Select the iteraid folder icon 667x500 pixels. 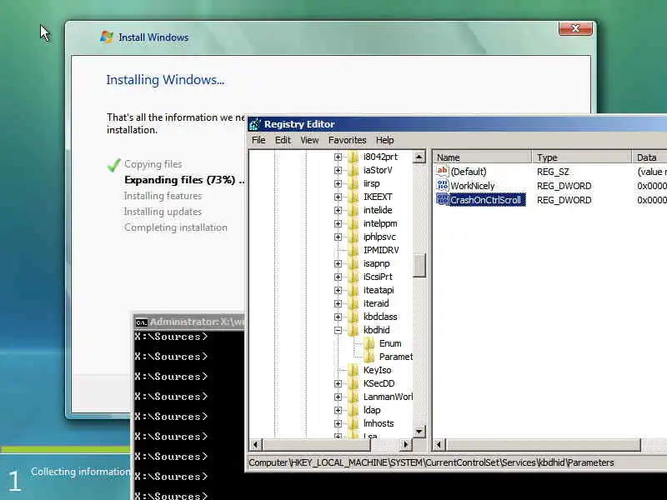tap(353, 303)
